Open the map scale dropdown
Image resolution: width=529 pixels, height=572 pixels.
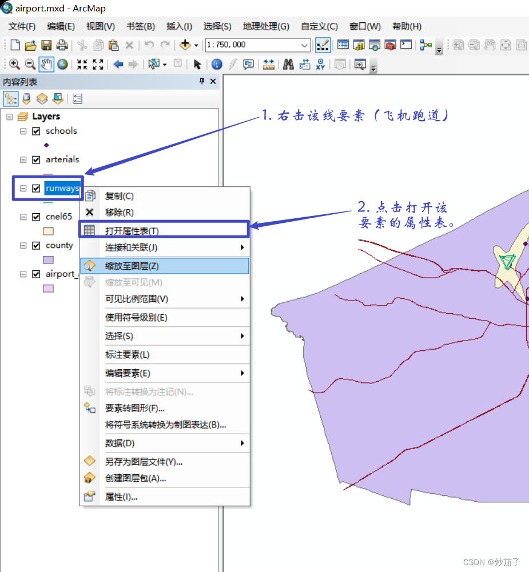tap(304, 45)
